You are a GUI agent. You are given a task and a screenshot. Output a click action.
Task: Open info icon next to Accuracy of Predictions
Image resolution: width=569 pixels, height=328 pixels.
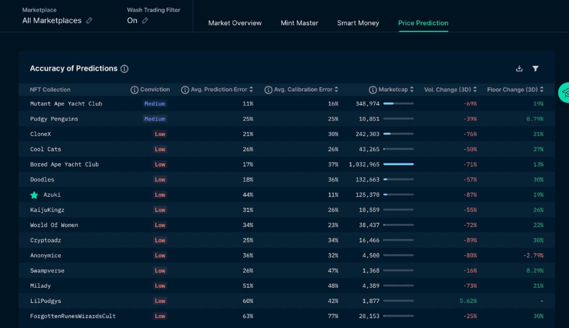tap(124, 69)
